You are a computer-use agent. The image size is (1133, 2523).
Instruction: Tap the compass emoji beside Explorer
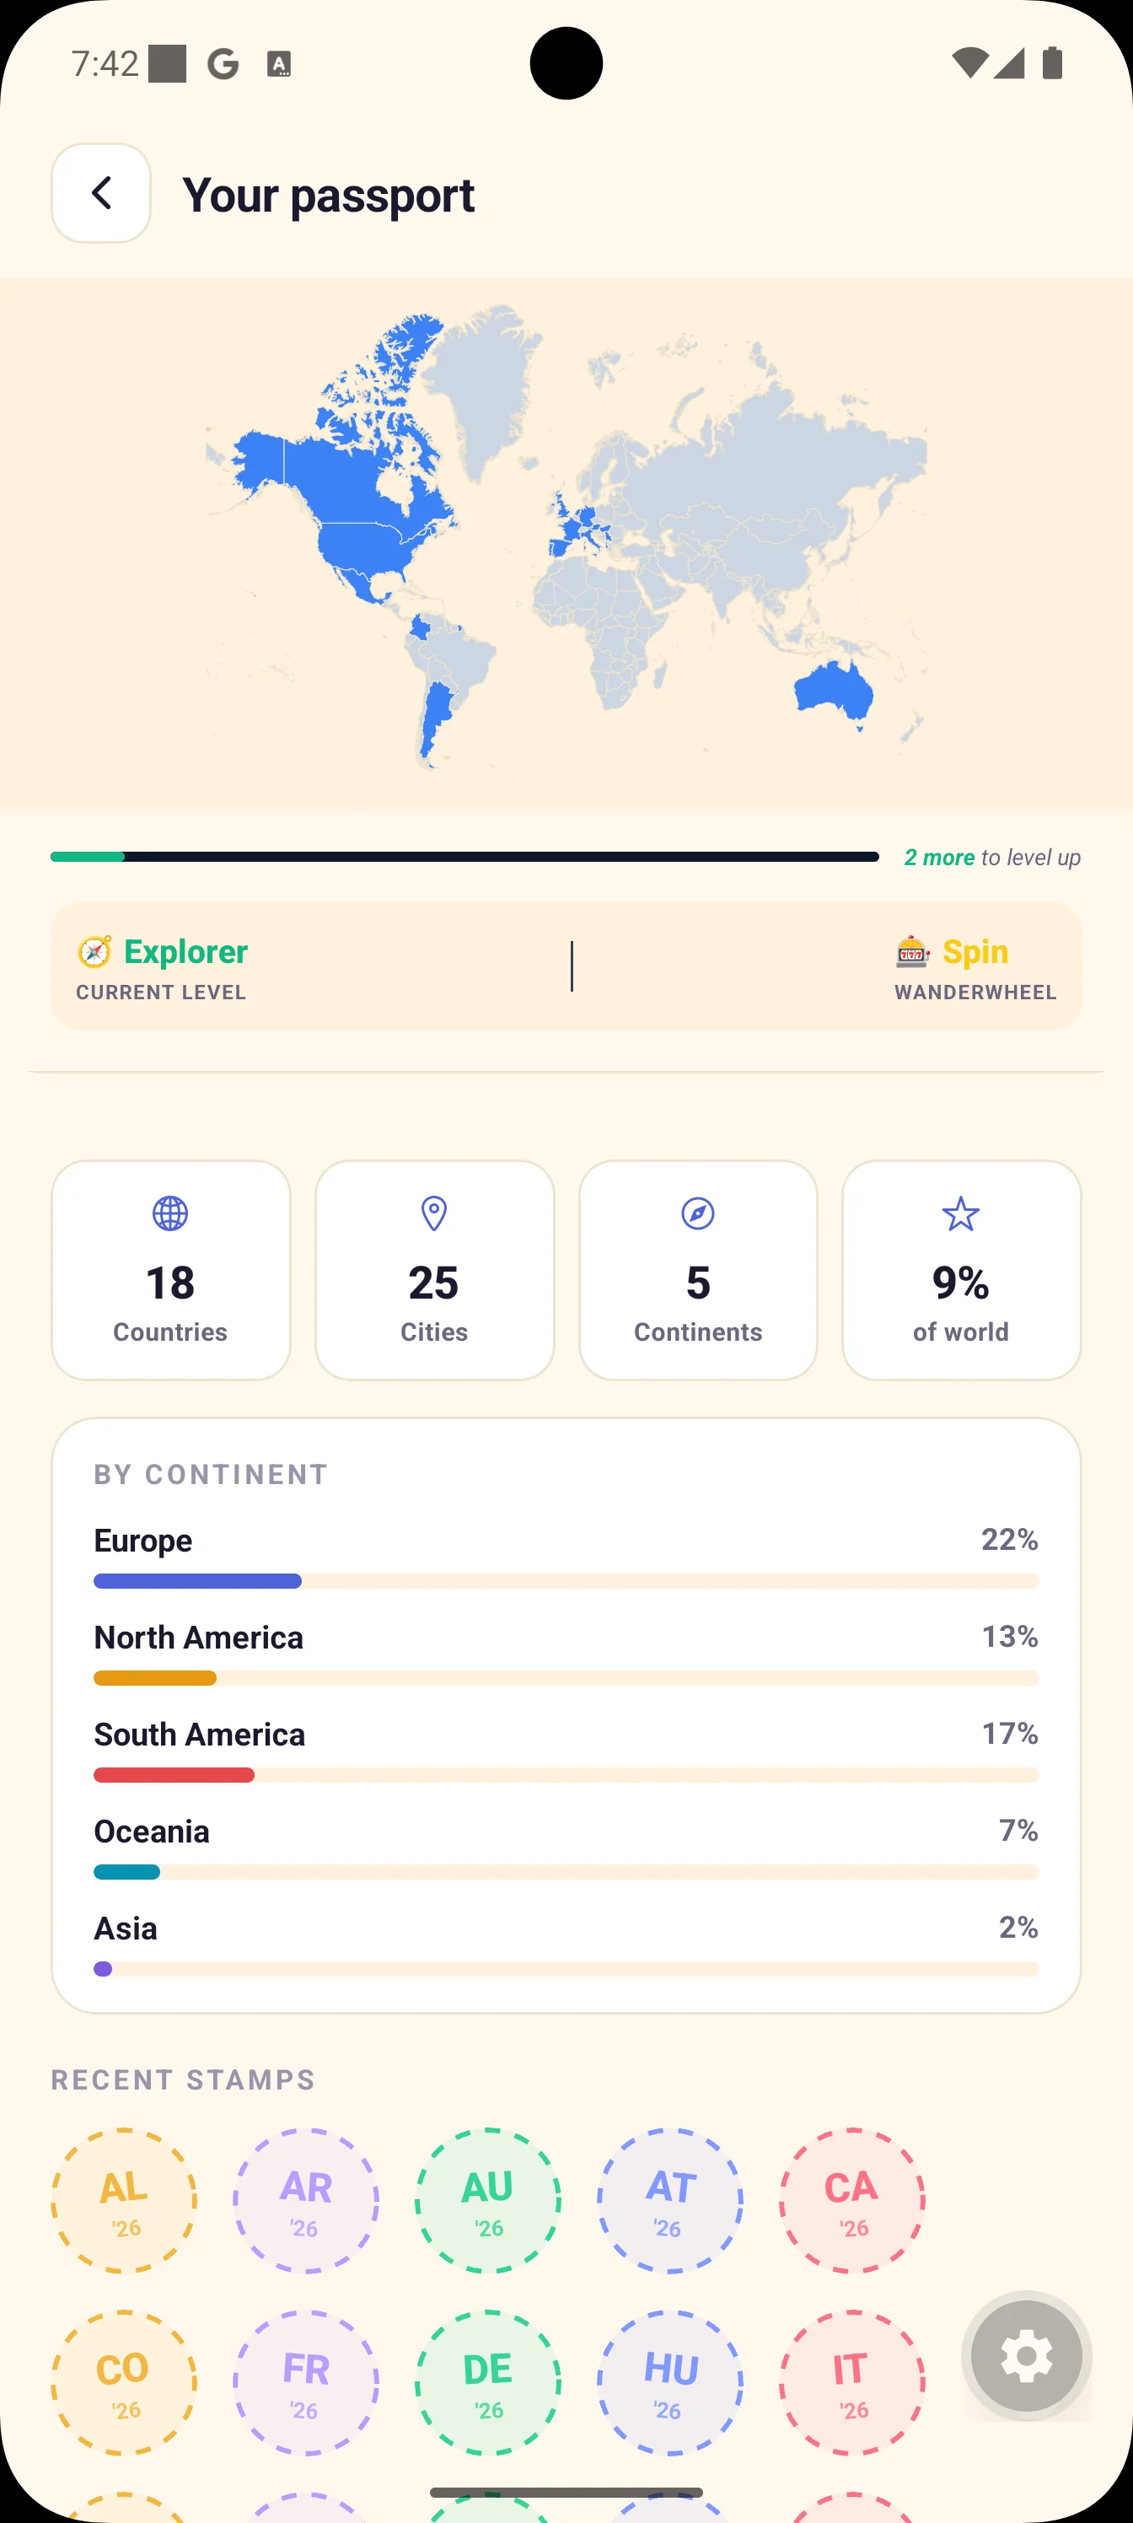click(x=95, y=951)
